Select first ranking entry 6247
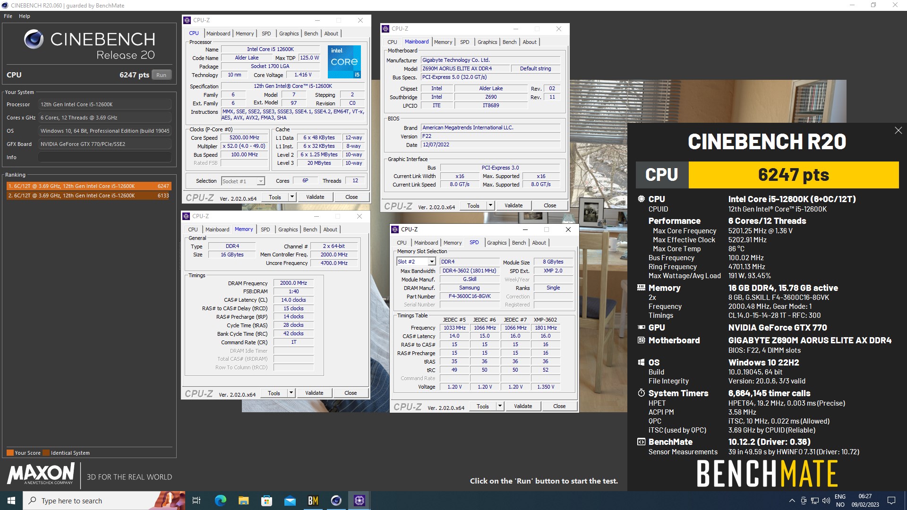 click(88, 186)
